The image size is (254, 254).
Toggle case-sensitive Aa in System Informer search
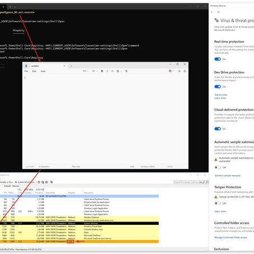(200, 182)
